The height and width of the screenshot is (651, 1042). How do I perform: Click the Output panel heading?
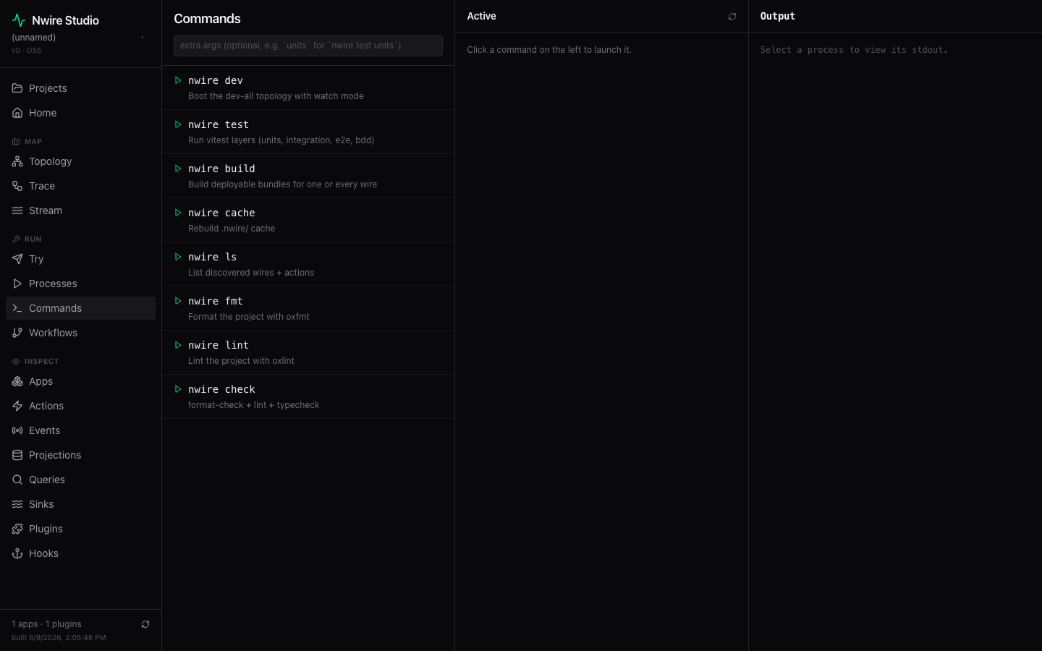tap(778, 16)
